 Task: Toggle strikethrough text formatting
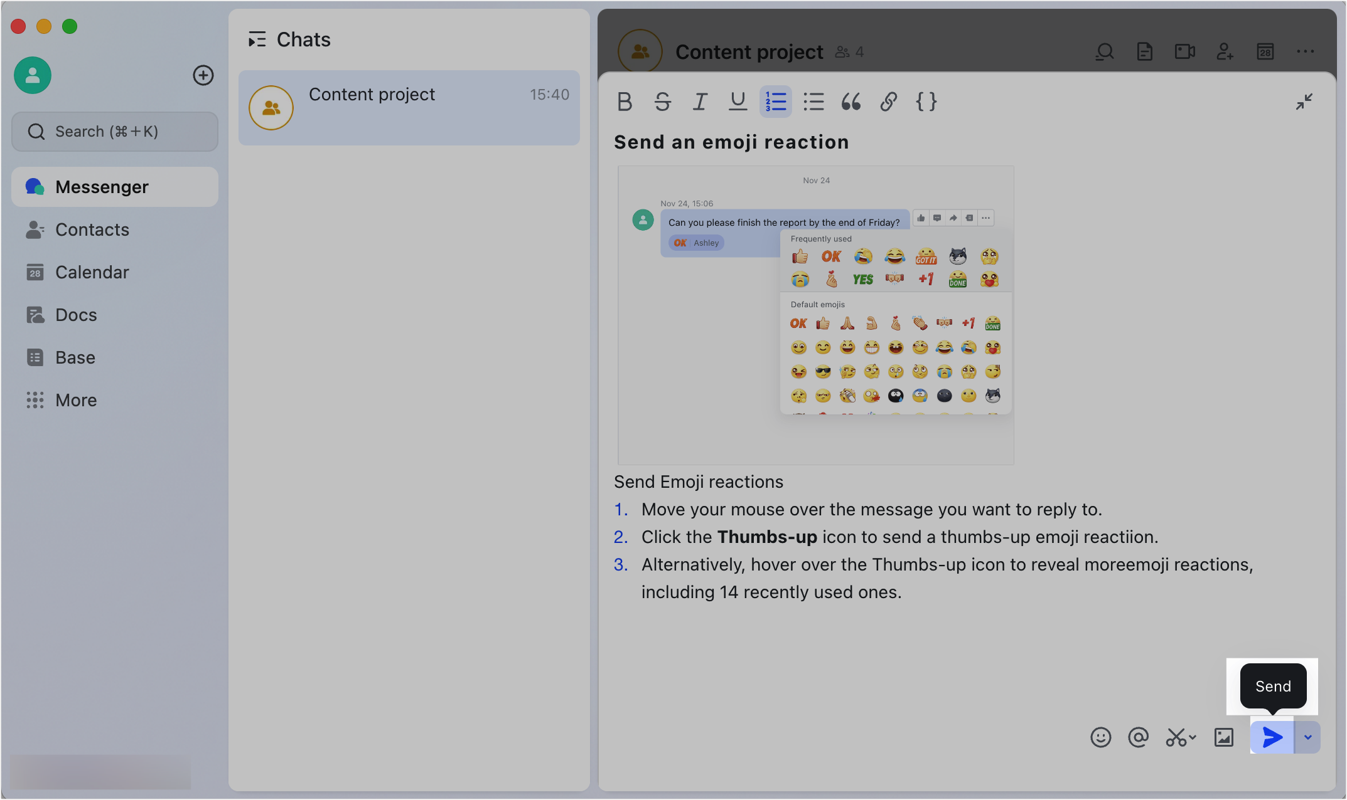point(662,102)
